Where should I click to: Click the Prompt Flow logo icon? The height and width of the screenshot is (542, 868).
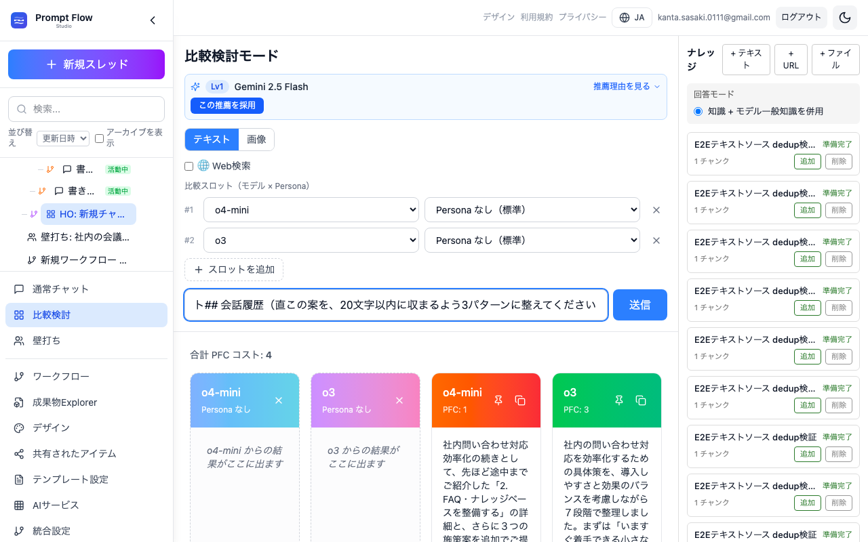19,20
